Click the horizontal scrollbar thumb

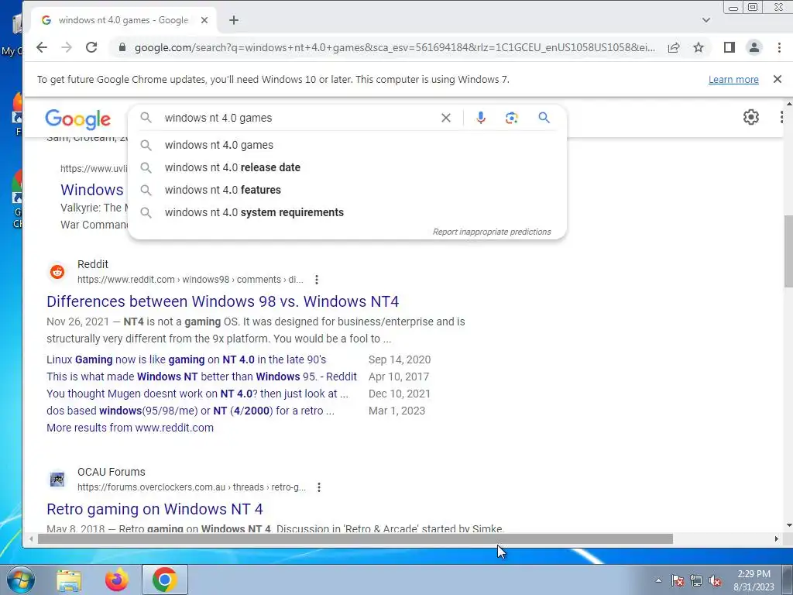coord(355,539)
